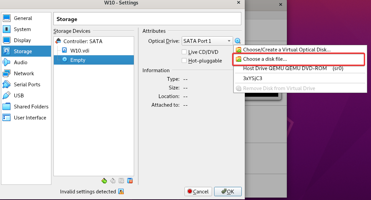Select the Shared Folders icon
Screen dimensions: 371x200
coord(7,107)
